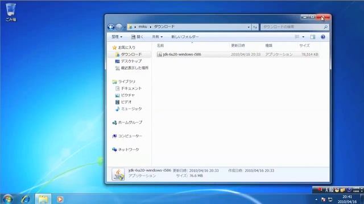Screen dimensions: 364x204
Task: Select 最近表示した場所 in the navigation pane
Action: coord(131,68)
